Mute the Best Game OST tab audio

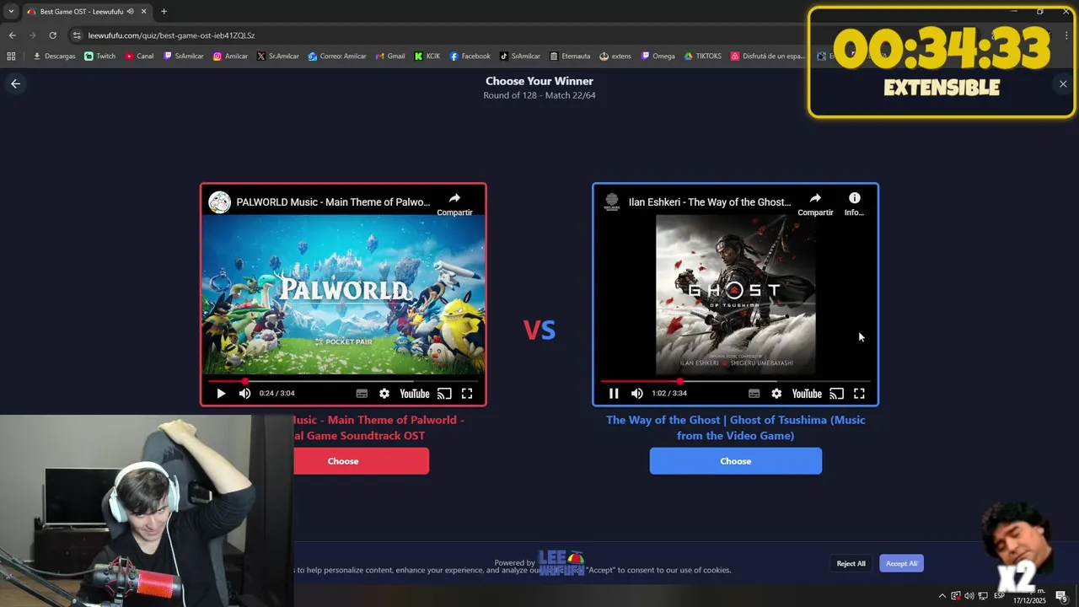(x=130, y=12)
